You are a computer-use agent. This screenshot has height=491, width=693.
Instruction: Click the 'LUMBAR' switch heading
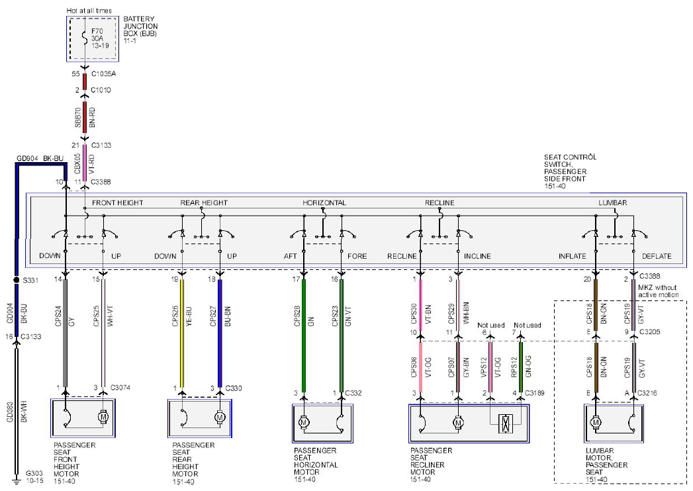coord(612,203)
